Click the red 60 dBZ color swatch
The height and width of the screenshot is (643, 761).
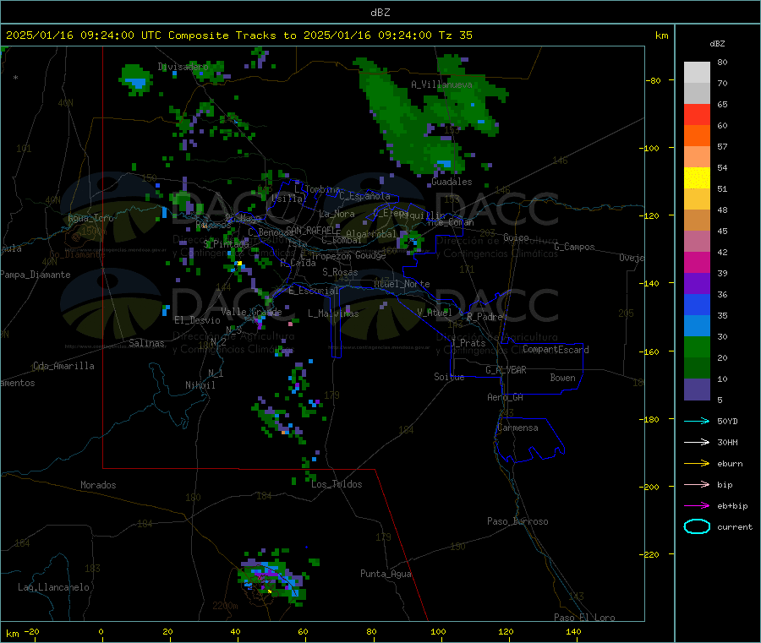pyautogui.click(x=697, y=114)
